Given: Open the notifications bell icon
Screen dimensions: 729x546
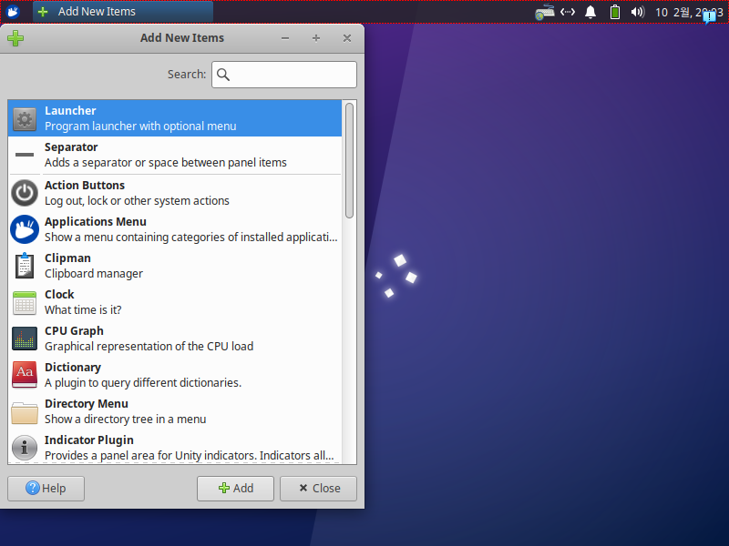Looking at the screenshot, I should click(590, 12).
